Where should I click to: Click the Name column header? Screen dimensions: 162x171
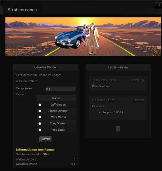point(56,98)
